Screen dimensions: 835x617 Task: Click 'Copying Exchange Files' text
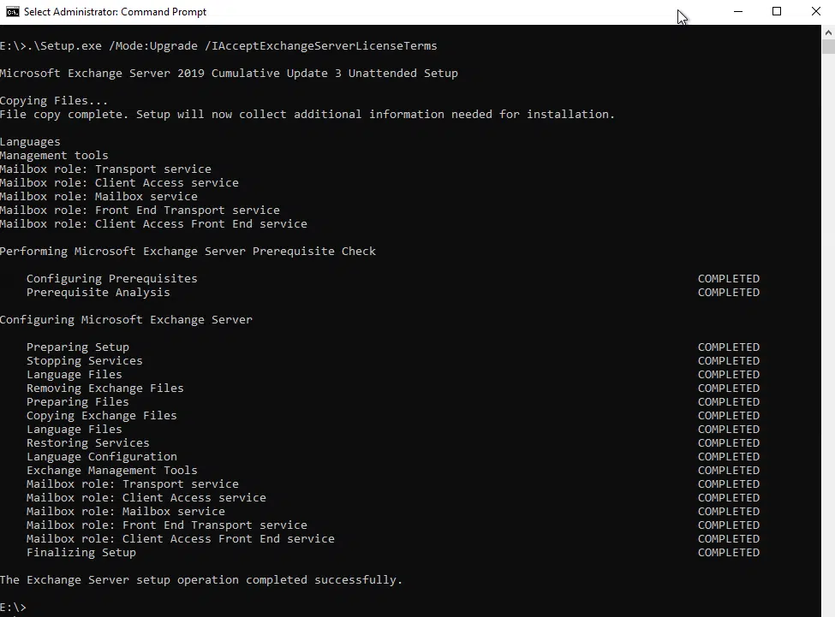click(x=102, y=415)
